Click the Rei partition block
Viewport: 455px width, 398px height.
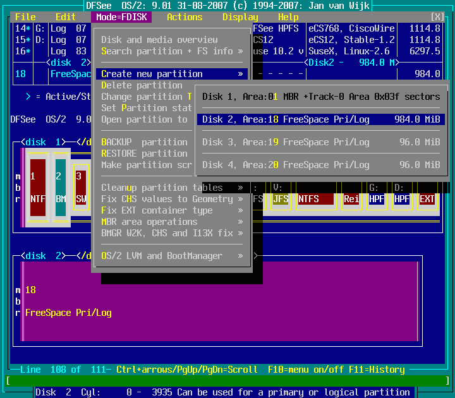tap(351, 199)
